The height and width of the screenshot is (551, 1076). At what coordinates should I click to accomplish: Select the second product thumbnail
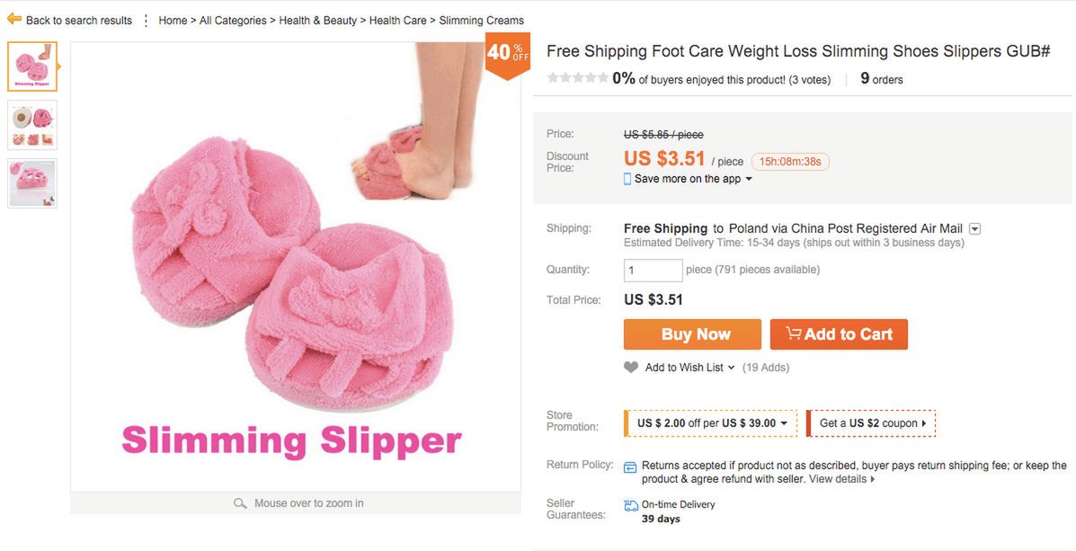click(x=32, y=125)
